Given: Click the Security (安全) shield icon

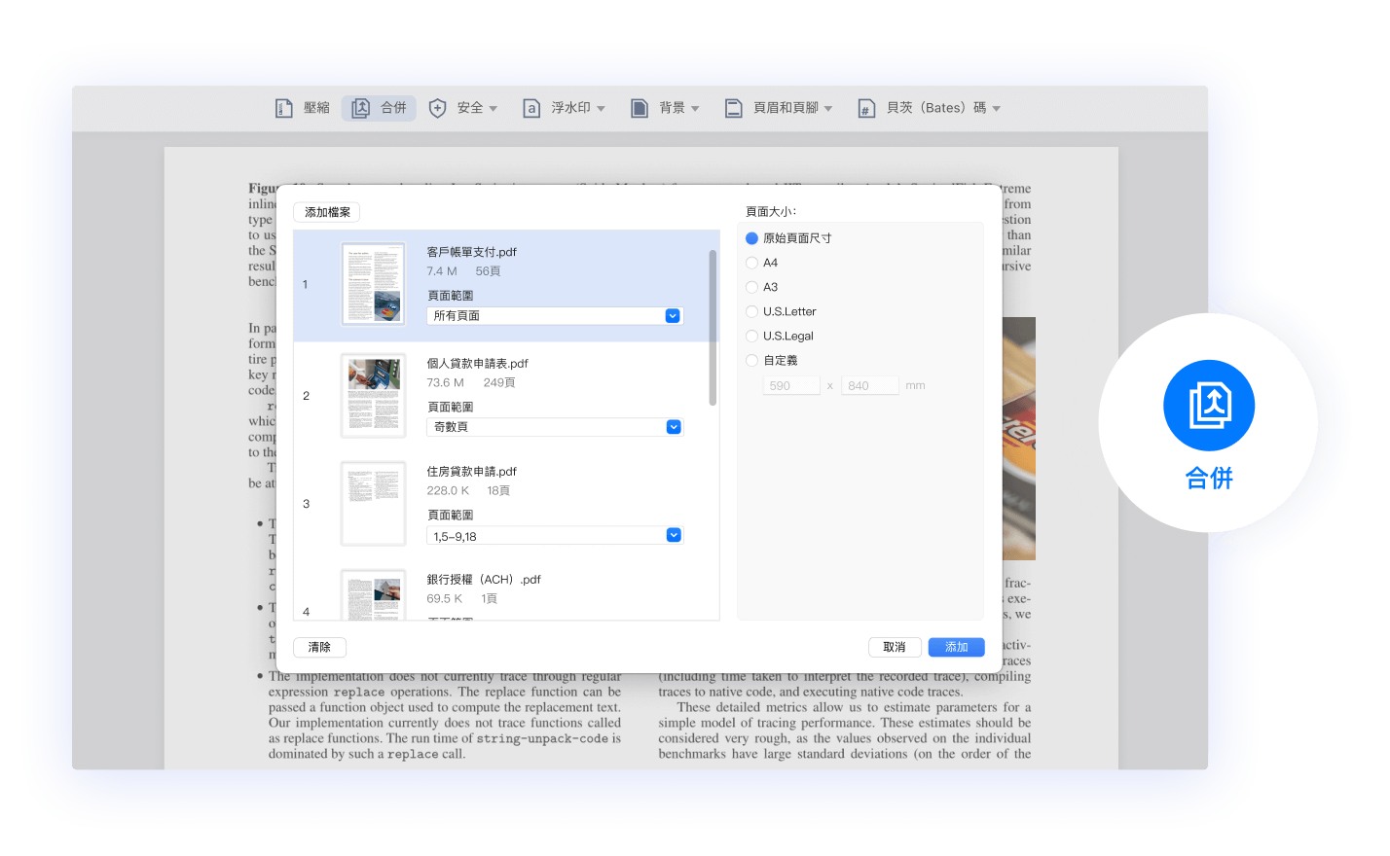Looking at the screenshot, I should (438, 108).
